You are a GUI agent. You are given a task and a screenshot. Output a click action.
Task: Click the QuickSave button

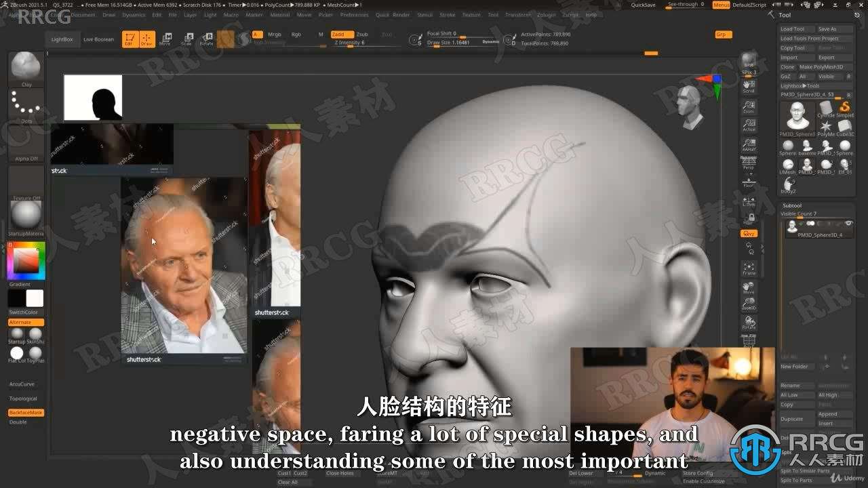(643, 5)
